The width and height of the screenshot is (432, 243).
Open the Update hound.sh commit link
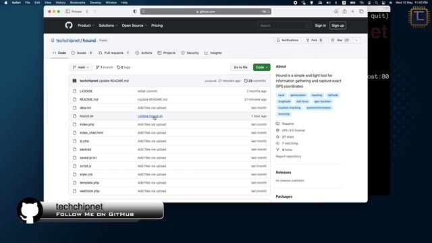pos(150,116)
